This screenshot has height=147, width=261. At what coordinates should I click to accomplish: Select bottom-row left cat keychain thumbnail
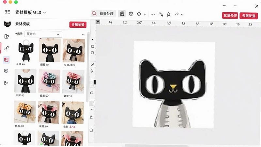tap(24, 138)
